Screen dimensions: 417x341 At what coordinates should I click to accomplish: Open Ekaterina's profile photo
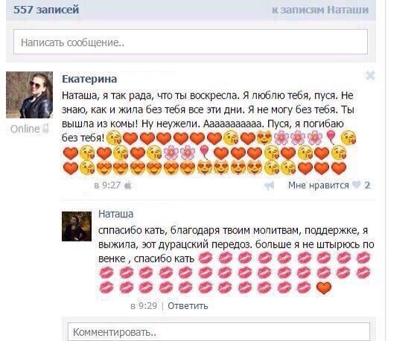tap(29, 95)
